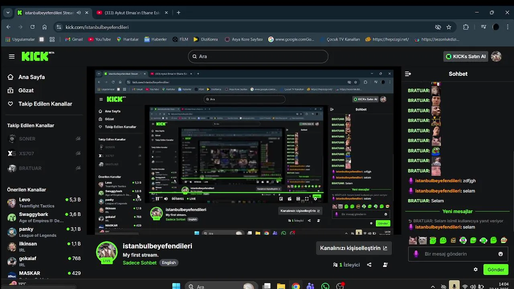Click the stream video player
The height and width of the screenshot is (289, 514).
[x=244, y=151]
